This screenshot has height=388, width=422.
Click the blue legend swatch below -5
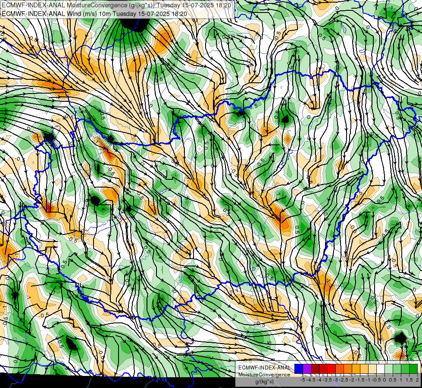coord(299,369)
